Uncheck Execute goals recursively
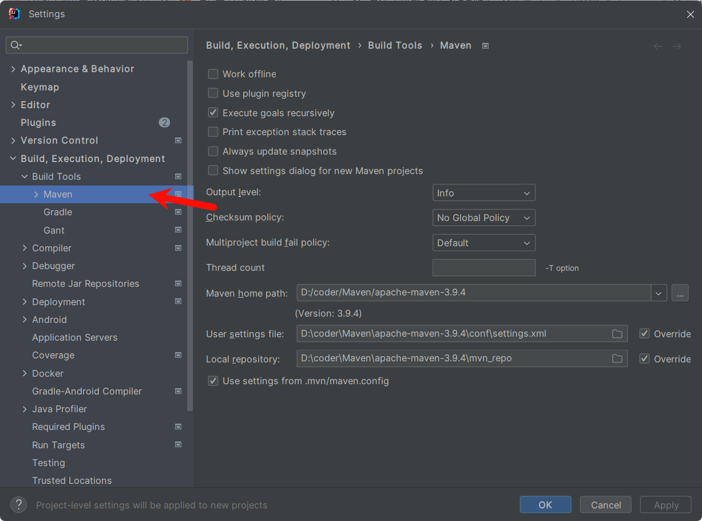 click(x=213, y=113)
